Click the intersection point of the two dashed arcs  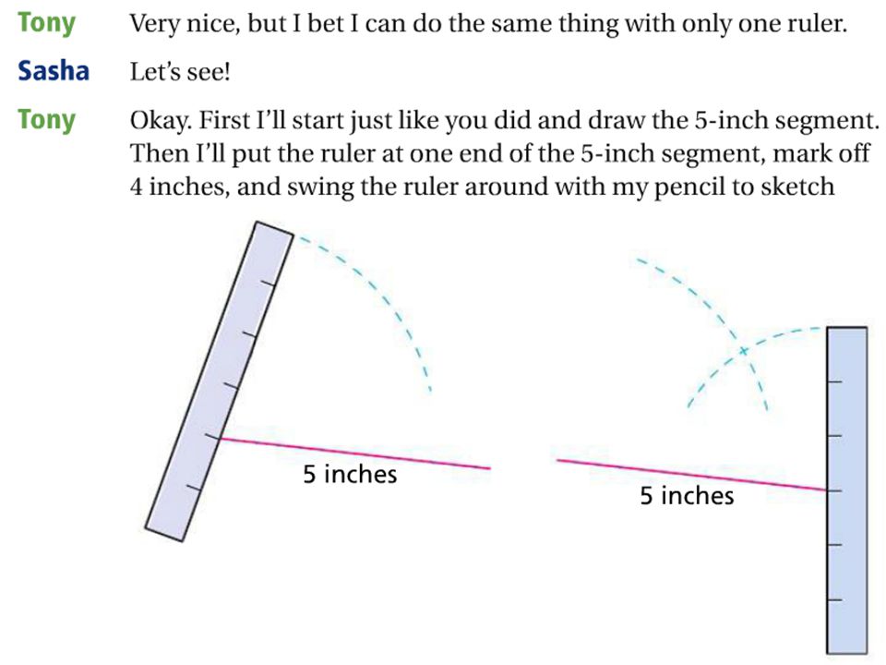click(x=744, y=351)
